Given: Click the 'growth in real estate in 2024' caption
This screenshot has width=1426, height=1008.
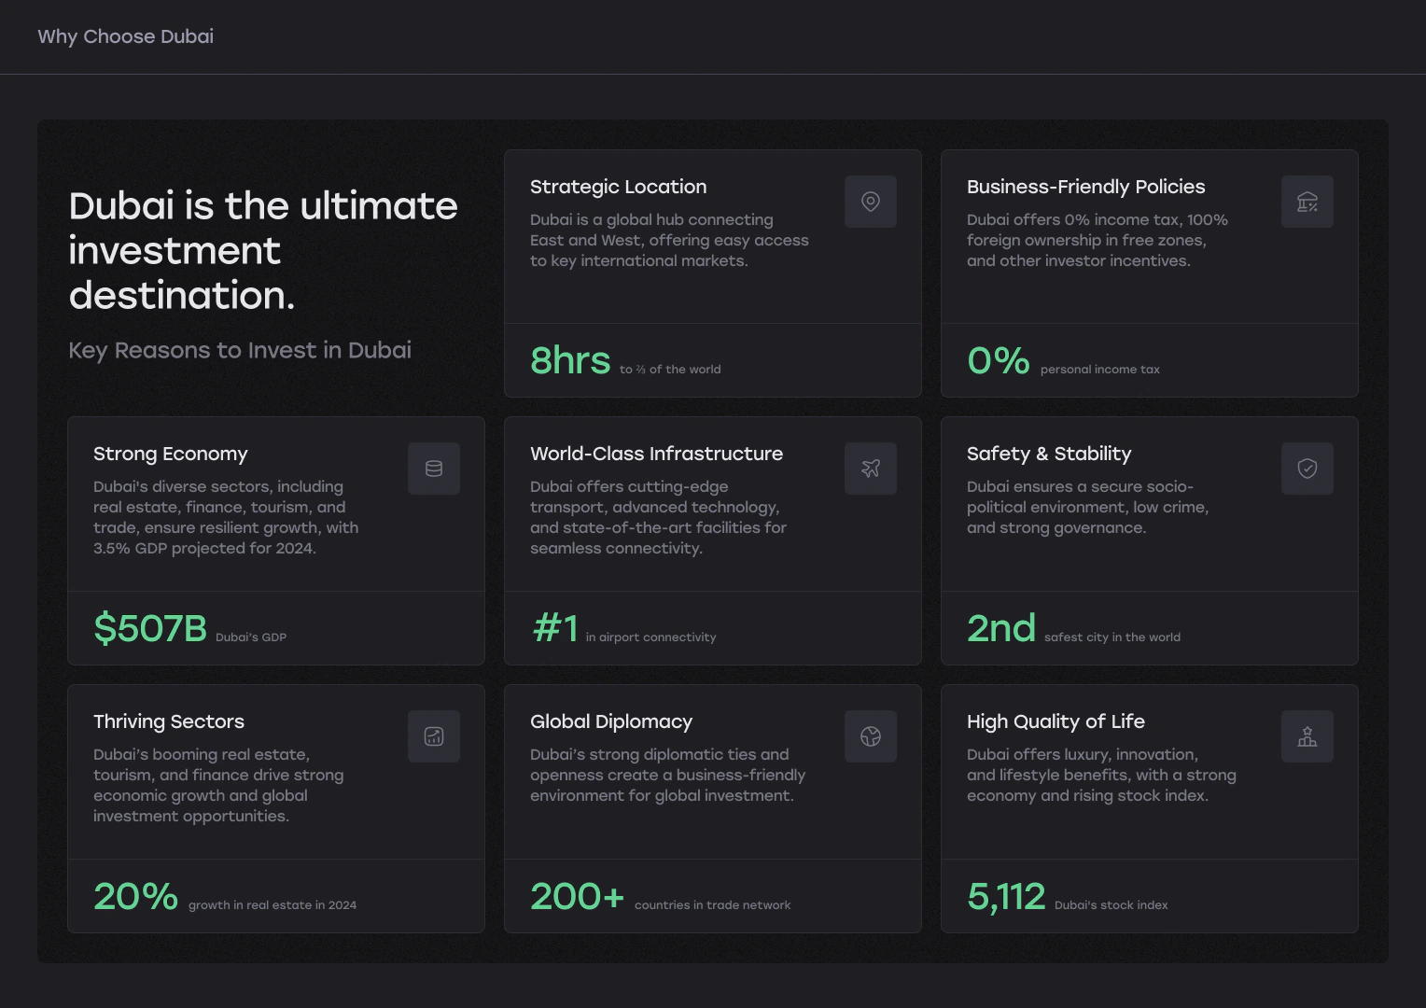Looking at the screenshot, I should tap(273, 905).
